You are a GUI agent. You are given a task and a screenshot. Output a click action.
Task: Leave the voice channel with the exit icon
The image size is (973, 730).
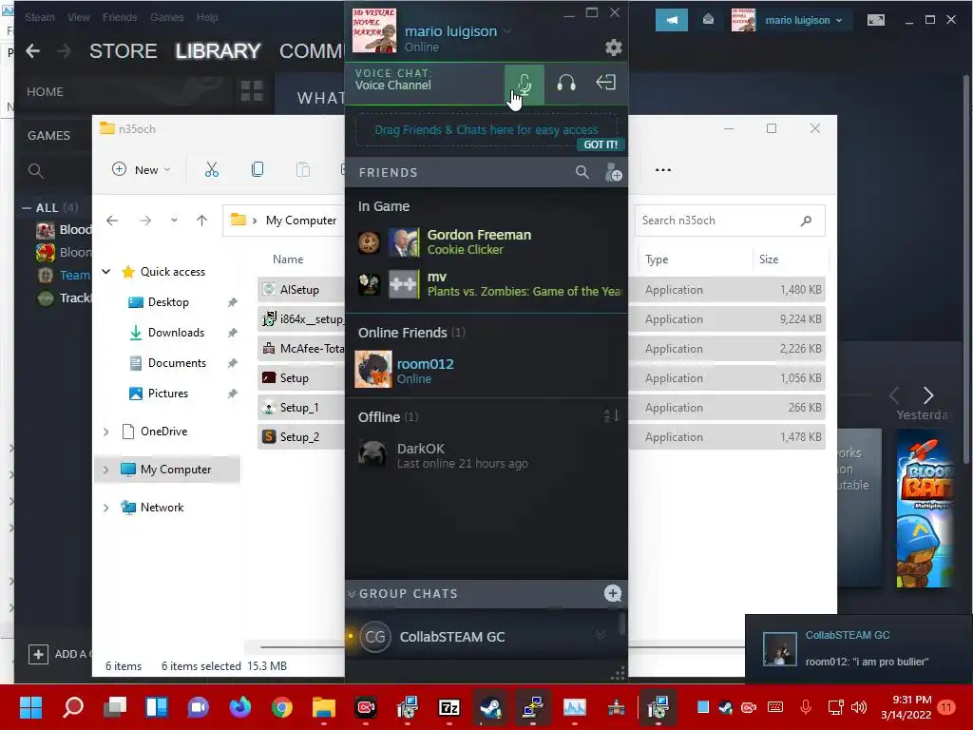click(x=605, y=83)
